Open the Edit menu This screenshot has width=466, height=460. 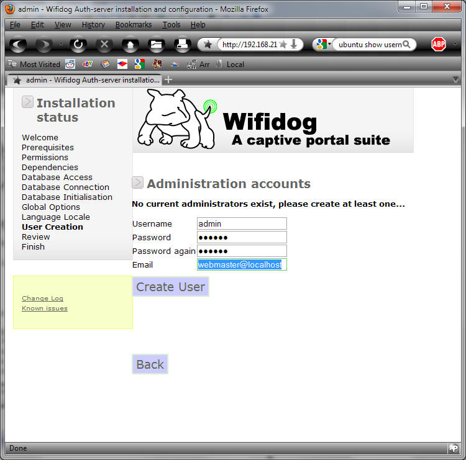37,25
